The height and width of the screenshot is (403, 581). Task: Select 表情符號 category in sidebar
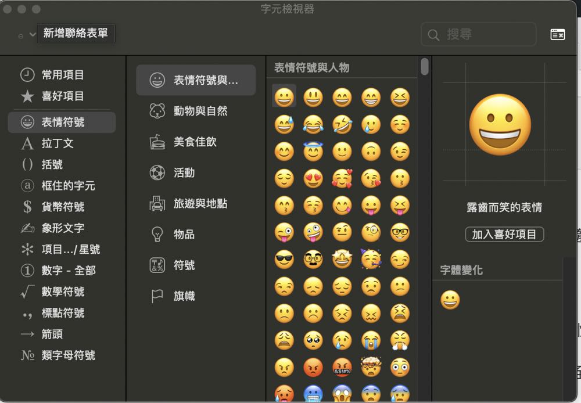point(62,122)
